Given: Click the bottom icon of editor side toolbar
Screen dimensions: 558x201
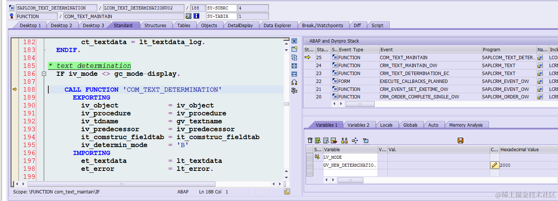Looking at the screenshot, I should [x=294, y=91].
